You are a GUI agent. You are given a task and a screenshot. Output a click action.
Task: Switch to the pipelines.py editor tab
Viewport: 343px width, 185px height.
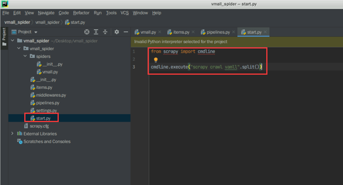[218, 32]
